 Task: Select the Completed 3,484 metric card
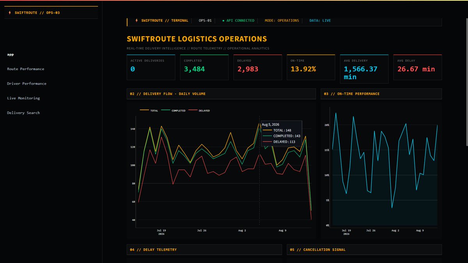(x=204, y=67)
